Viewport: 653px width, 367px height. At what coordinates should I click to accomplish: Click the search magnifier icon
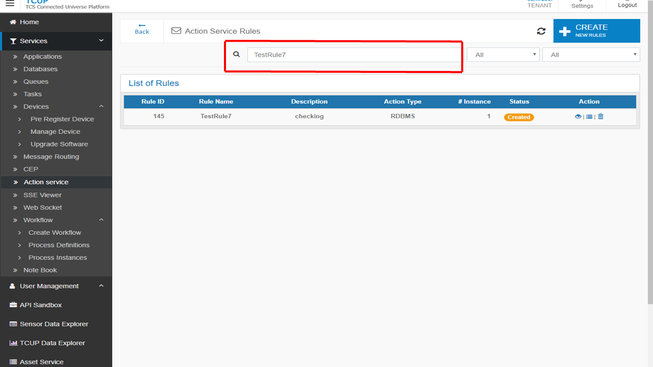point(236,54)
